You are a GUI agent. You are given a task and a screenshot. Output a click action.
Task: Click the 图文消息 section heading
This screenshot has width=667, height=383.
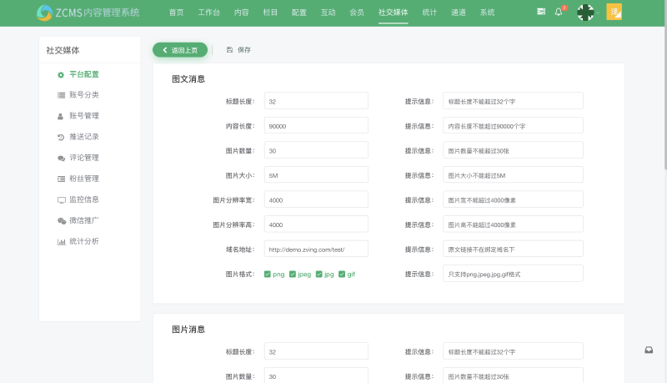pyautogui.click(x=188, y=79)
